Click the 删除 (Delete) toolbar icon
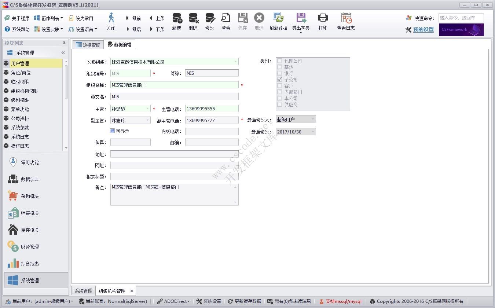This screenshot has width=495, height=308. [x=193, y=21]
